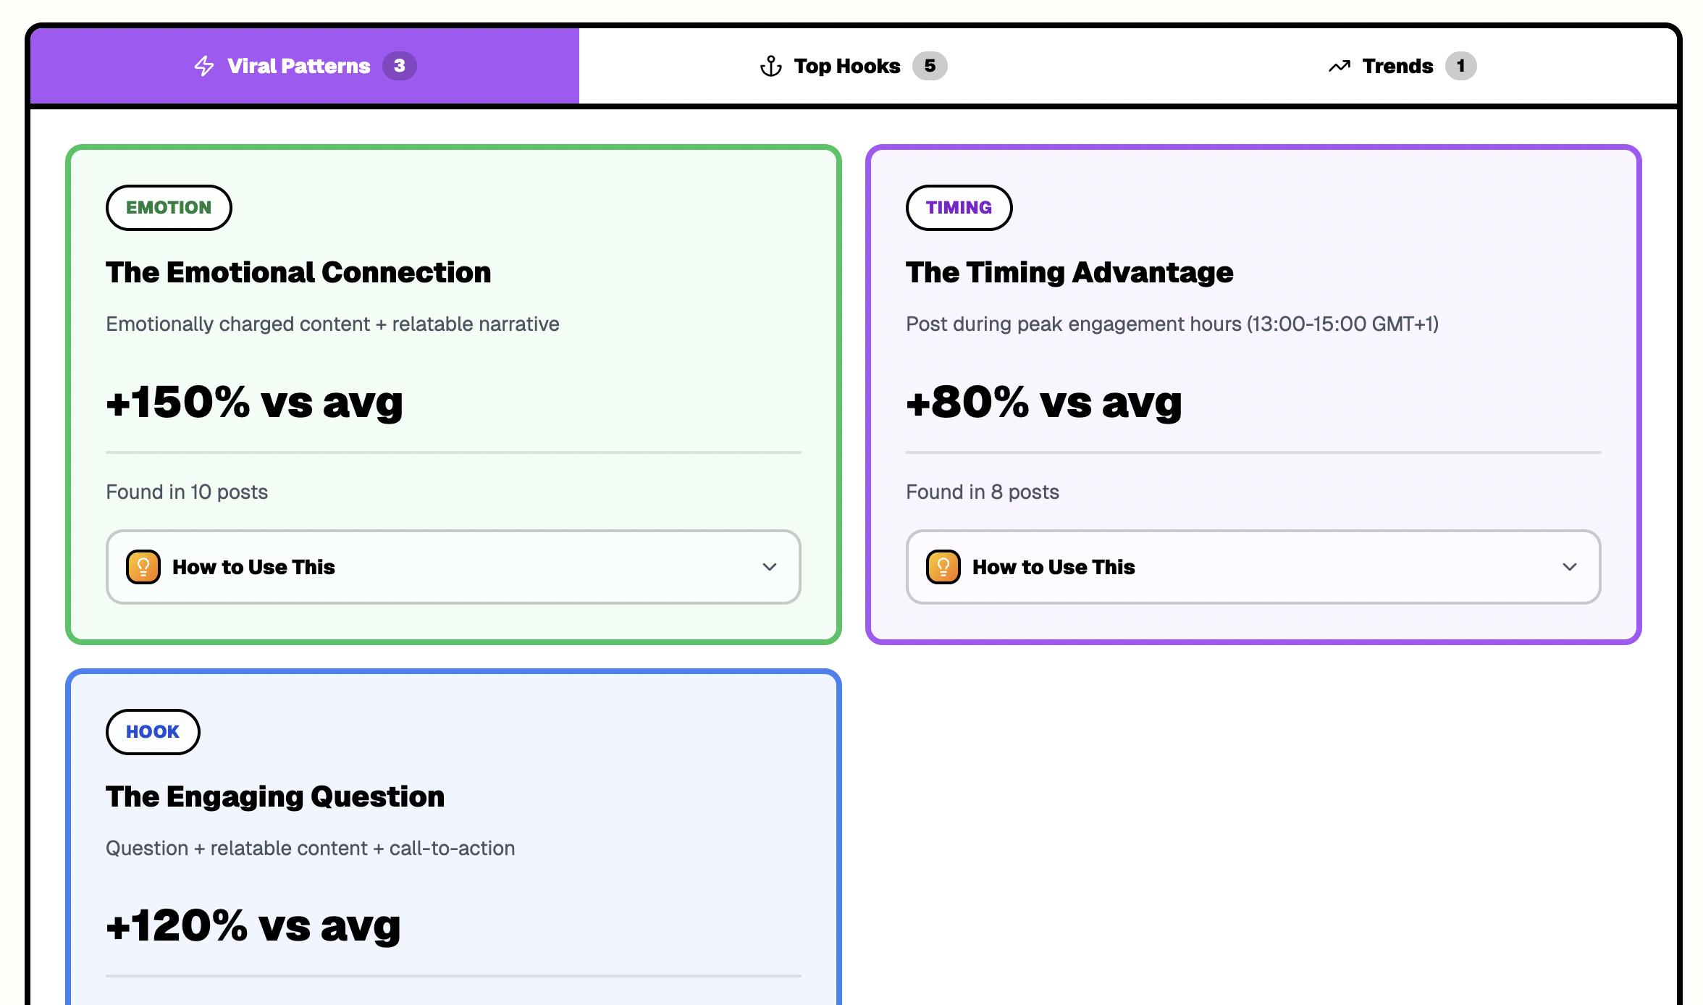Click the HOOK category pill
This screenshot has width=1703, height=1005.
(x=152, y=731)
